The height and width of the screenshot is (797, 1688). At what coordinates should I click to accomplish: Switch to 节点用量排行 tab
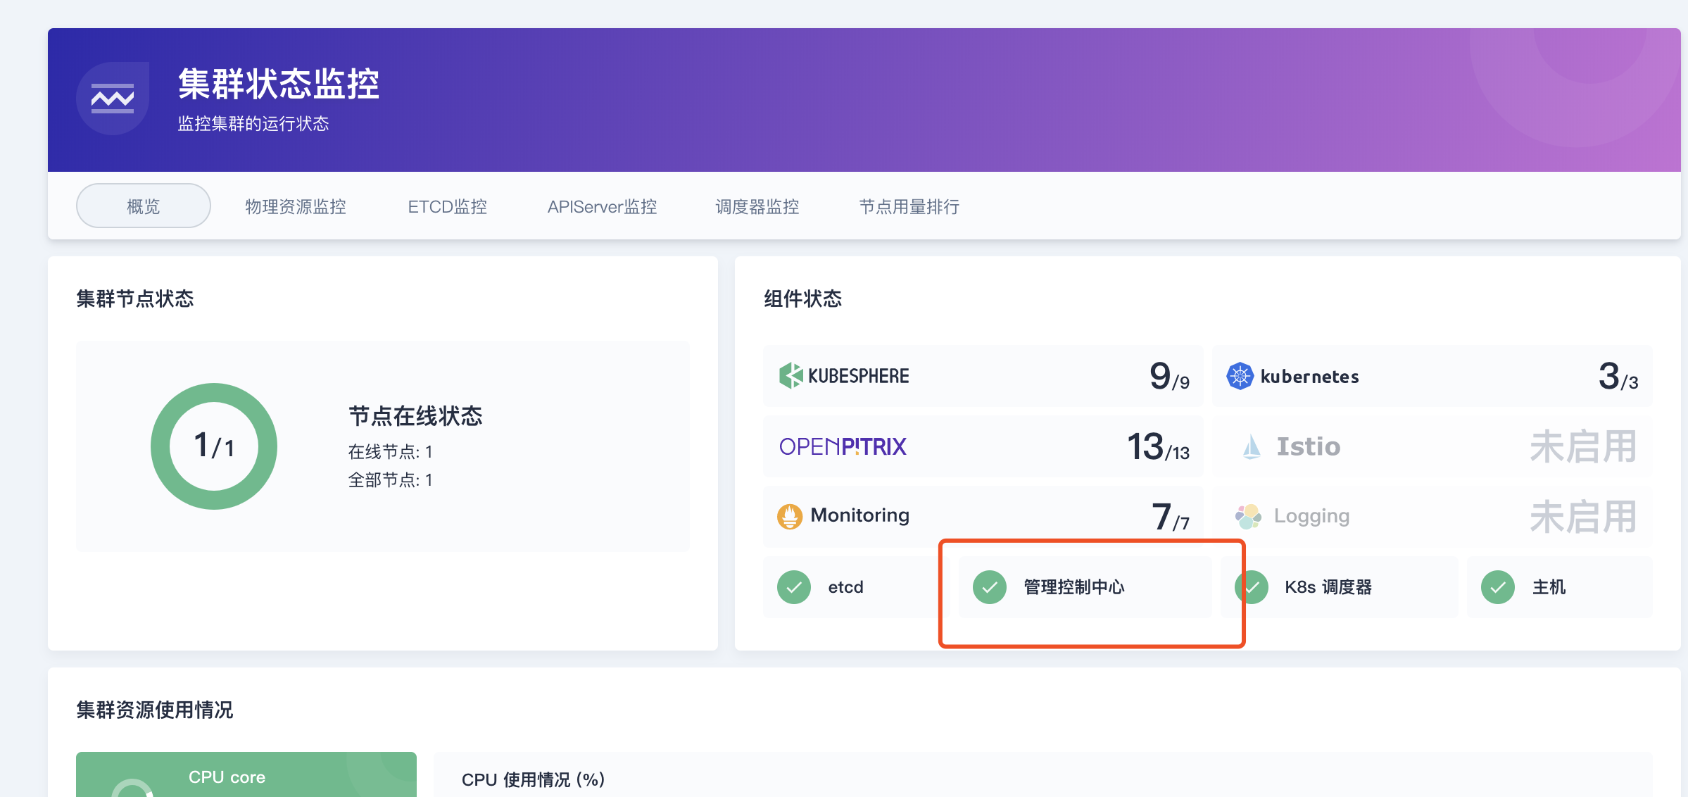tap(909, 206)
